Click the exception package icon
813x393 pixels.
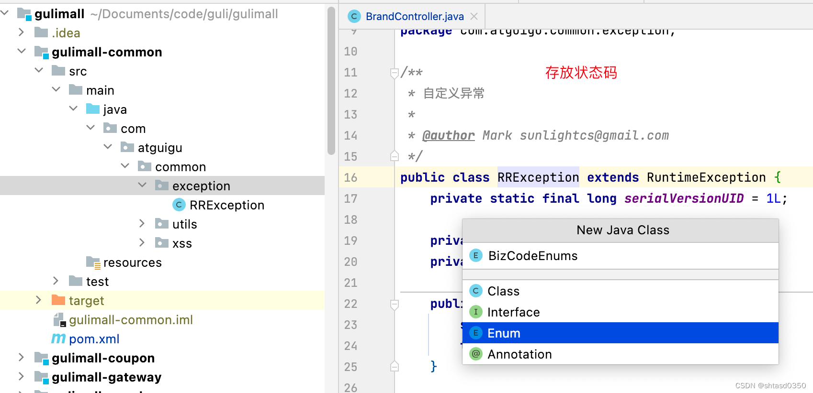162,186
